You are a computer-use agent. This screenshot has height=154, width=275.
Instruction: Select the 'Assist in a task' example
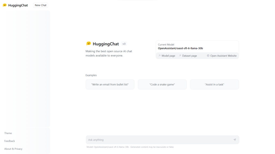214,84
